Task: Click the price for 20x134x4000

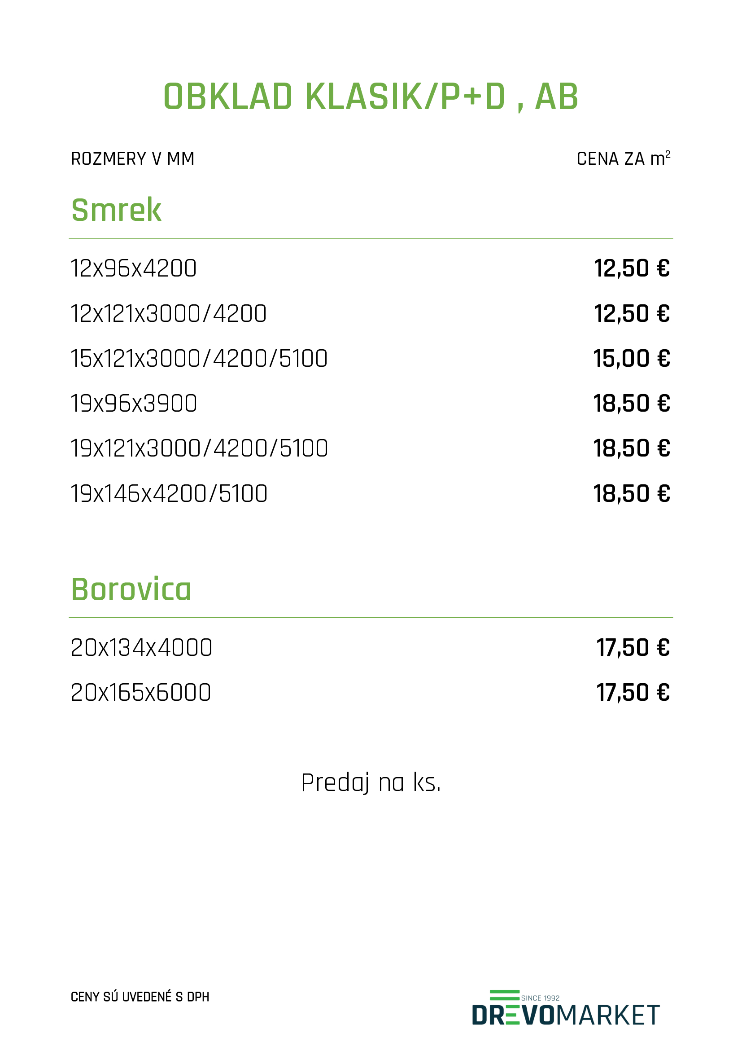Action: tap(633, 648)
